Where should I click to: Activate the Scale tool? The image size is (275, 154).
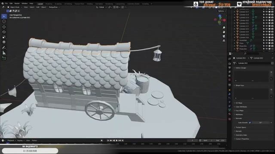click(x=4, y=37)
